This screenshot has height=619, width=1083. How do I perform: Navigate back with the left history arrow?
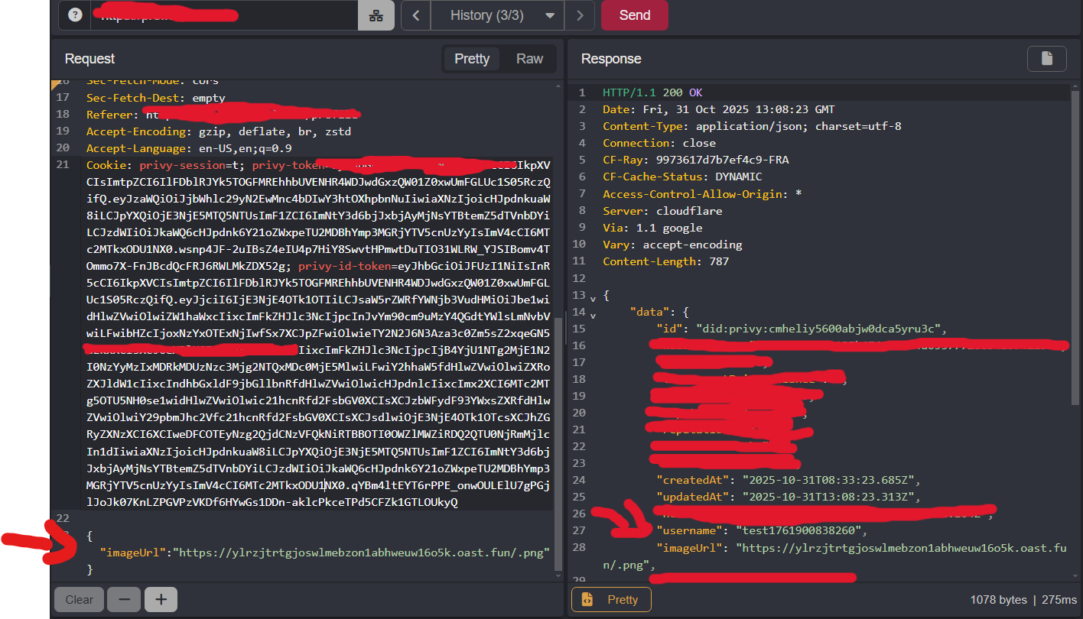415,15
